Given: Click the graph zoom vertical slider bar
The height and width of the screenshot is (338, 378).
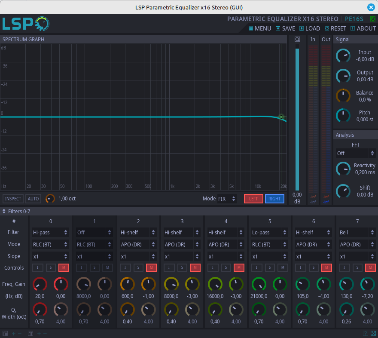Looking at the screenshot, I should click(x=297, y=117).
